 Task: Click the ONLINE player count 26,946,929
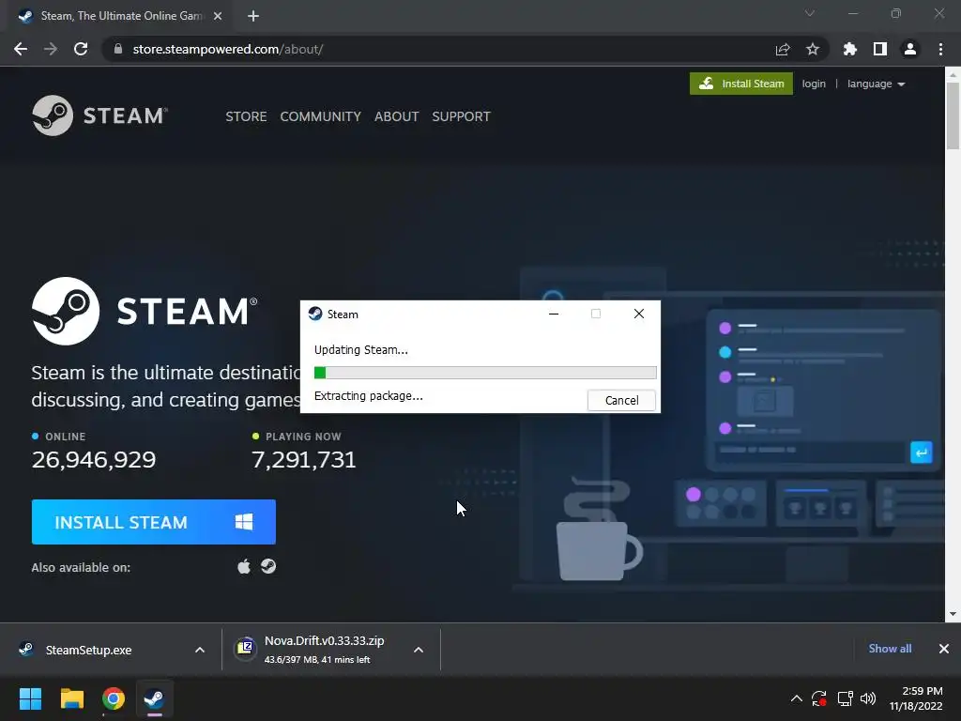point(94,460)
